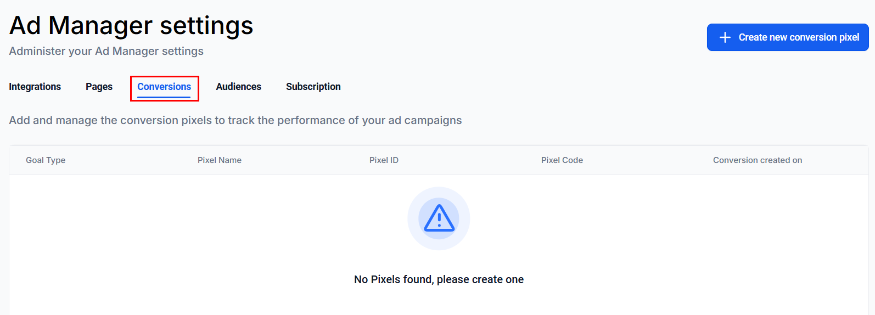Click the Conversion created on column header
This screenshot has width=875, height=315.
pos(758,160)
